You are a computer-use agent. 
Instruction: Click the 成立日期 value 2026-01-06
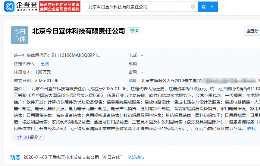point(47,81)
